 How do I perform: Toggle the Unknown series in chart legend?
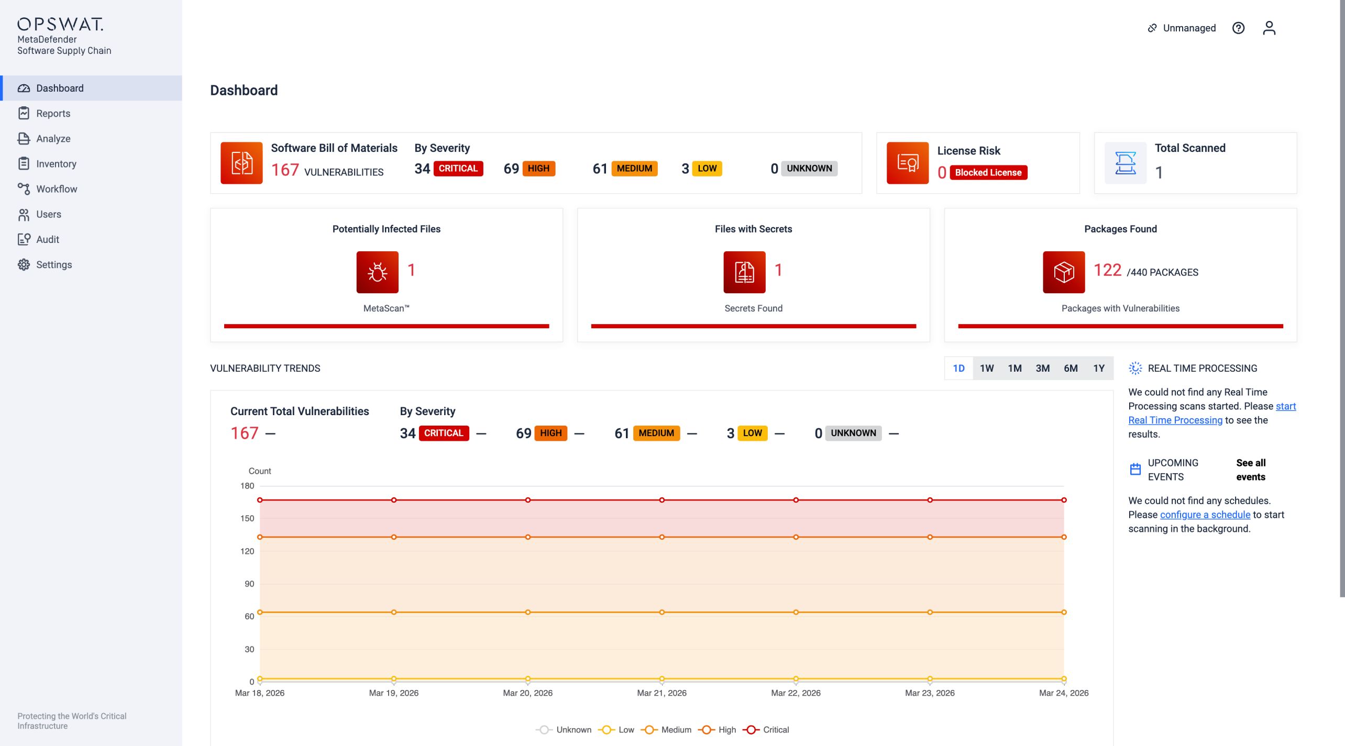[x=564, y=730]
